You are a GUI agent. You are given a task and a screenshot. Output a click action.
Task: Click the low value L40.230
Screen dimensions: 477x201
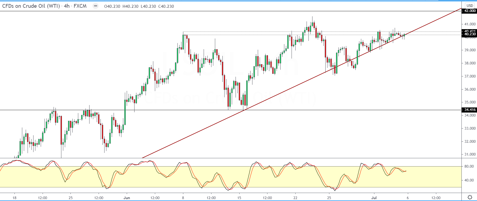pos(148,6)
